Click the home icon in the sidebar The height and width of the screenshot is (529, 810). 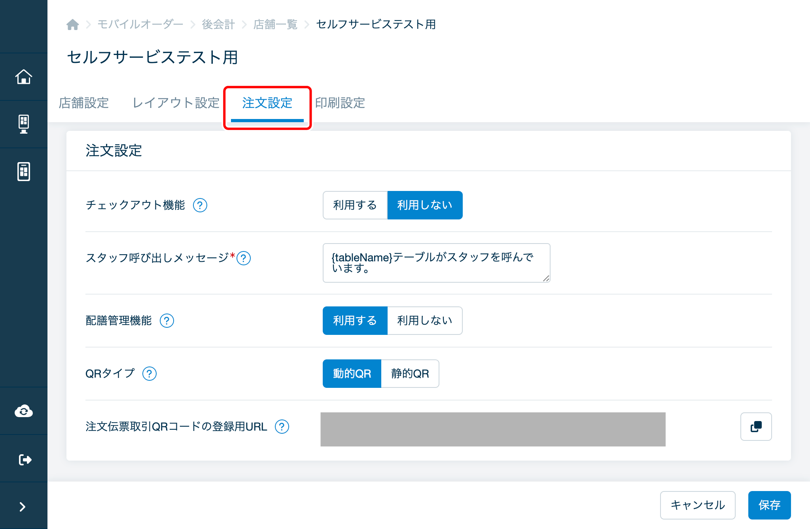(24, 77)
